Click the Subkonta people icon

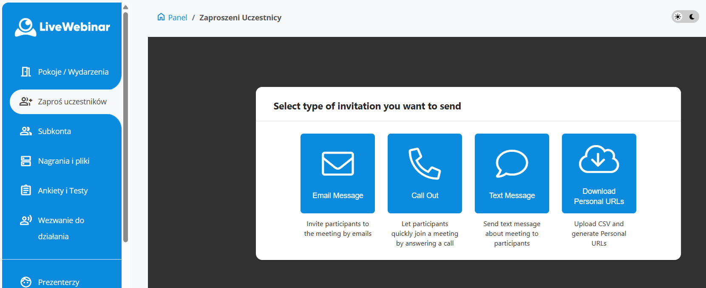click(26, 131)
